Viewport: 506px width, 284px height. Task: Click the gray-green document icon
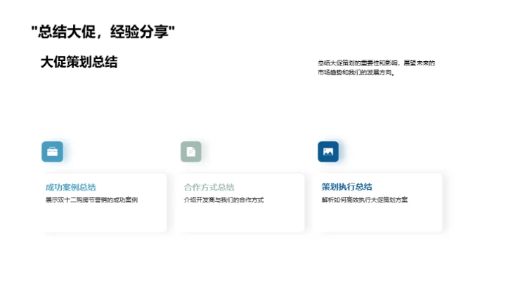pyautogui.click(x=190, y=152)
